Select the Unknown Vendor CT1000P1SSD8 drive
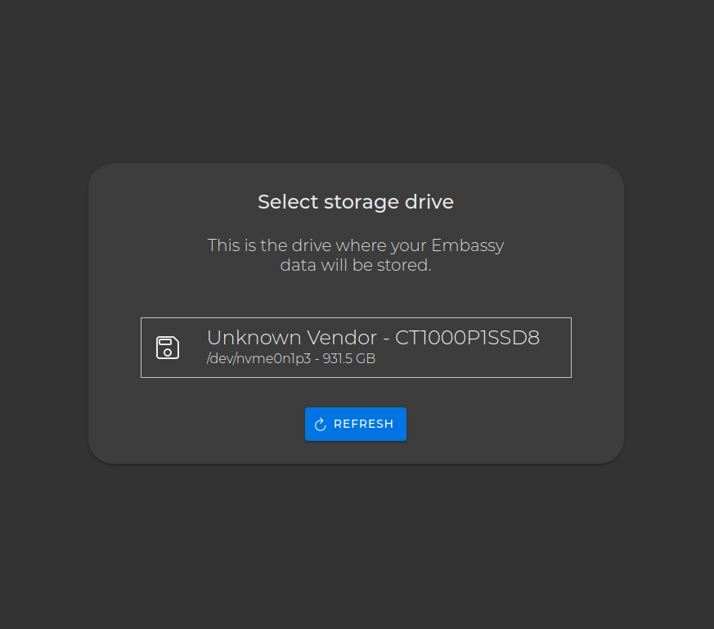The height and width of the screenshot is (629, 714). 356,348
